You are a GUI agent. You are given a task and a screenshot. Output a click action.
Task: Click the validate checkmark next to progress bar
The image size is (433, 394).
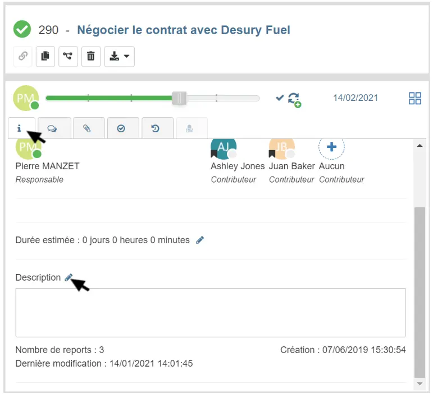(x=280, y=98)
